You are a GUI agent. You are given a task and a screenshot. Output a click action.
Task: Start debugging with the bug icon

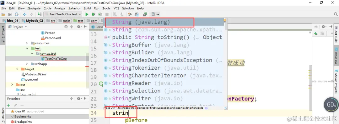point(94,14)
